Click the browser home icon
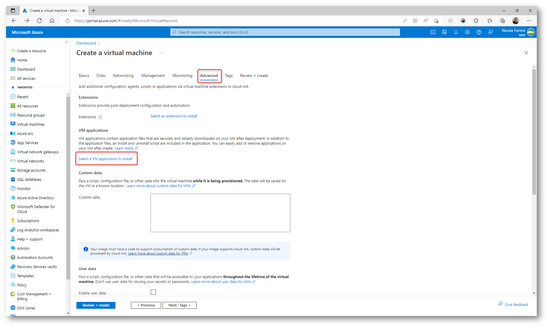Viewport: 549px width, 328px height. [52, 21]
